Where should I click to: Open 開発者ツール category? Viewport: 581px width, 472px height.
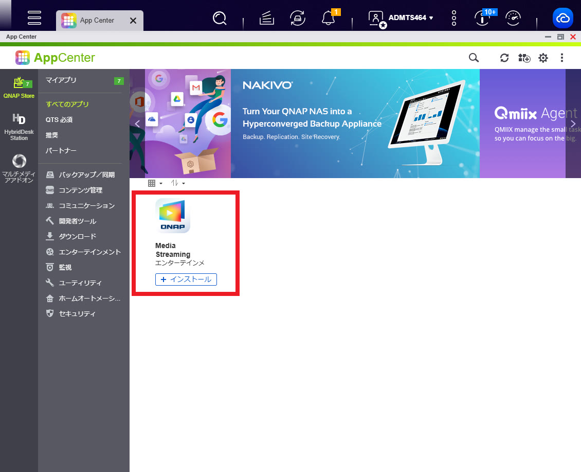71,221
